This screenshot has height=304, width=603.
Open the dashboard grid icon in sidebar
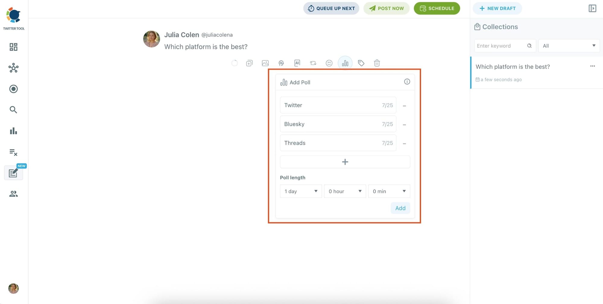click(13, 47)
